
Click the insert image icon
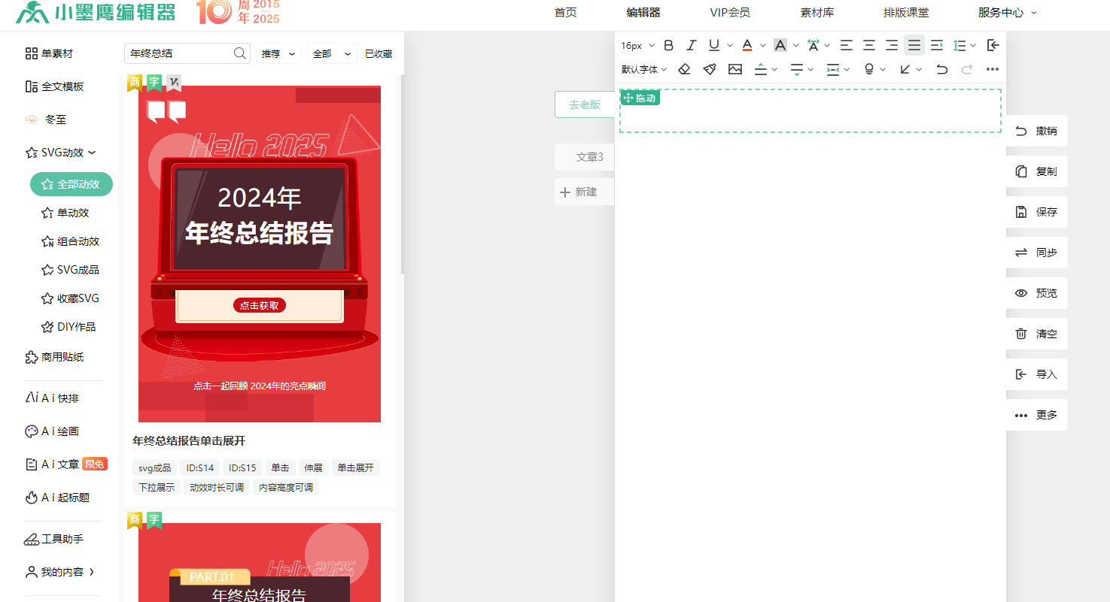[x=735, y=69]
